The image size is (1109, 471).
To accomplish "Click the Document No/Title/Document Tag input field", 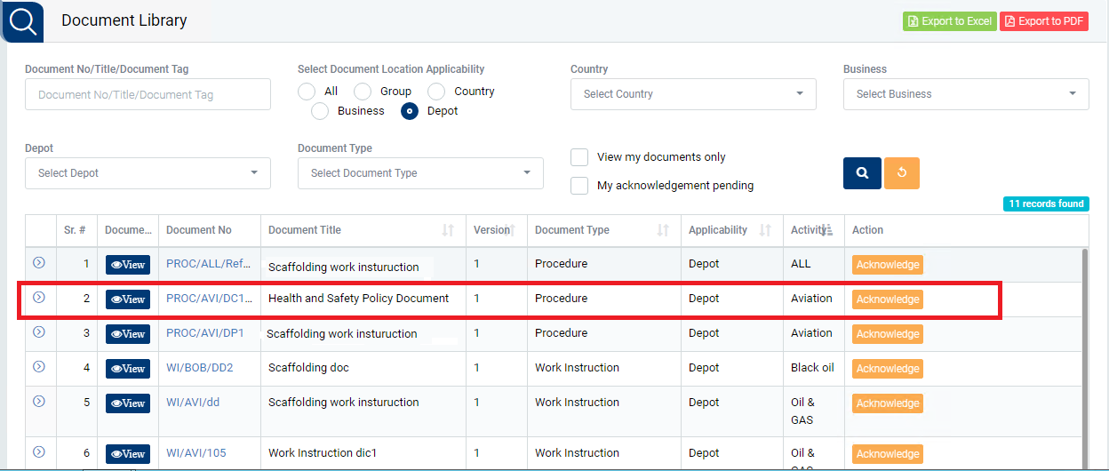I will coord(148,94).
